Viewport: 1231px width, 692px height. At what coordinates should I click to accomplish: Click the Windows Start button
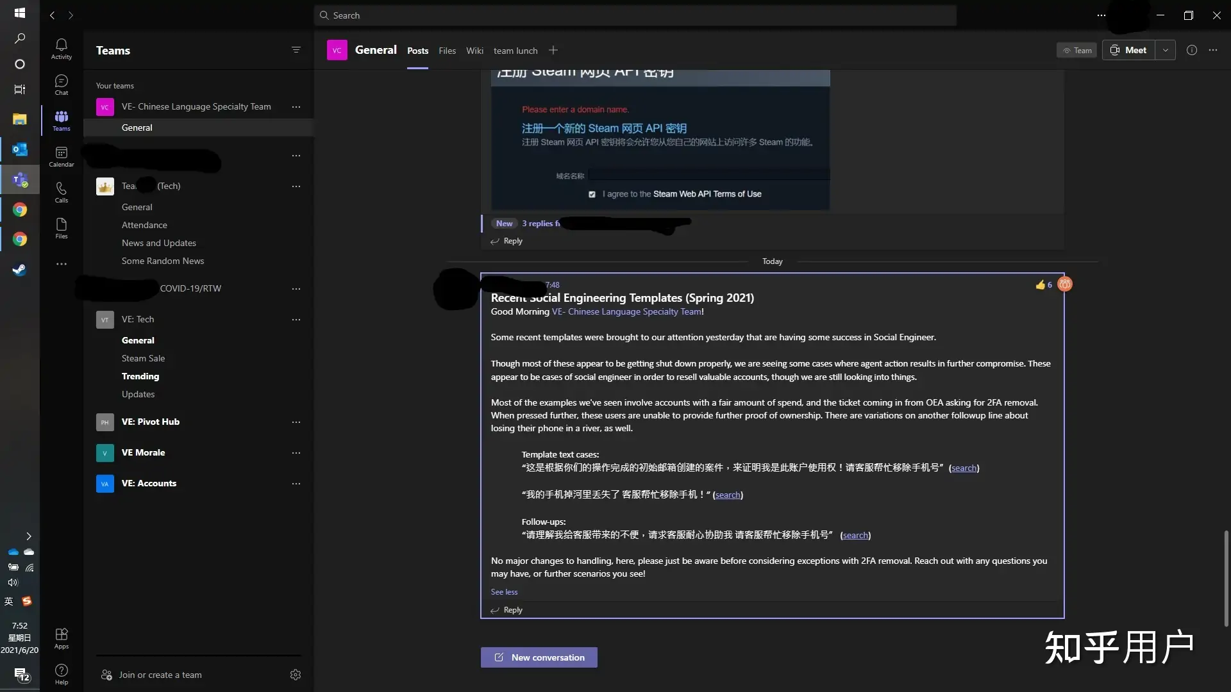pos(19,13)
